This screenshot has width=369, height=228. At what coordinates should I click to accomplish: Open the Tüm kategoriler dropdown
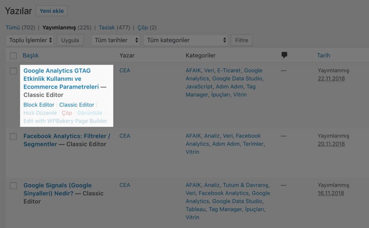[x=186, y=40]
